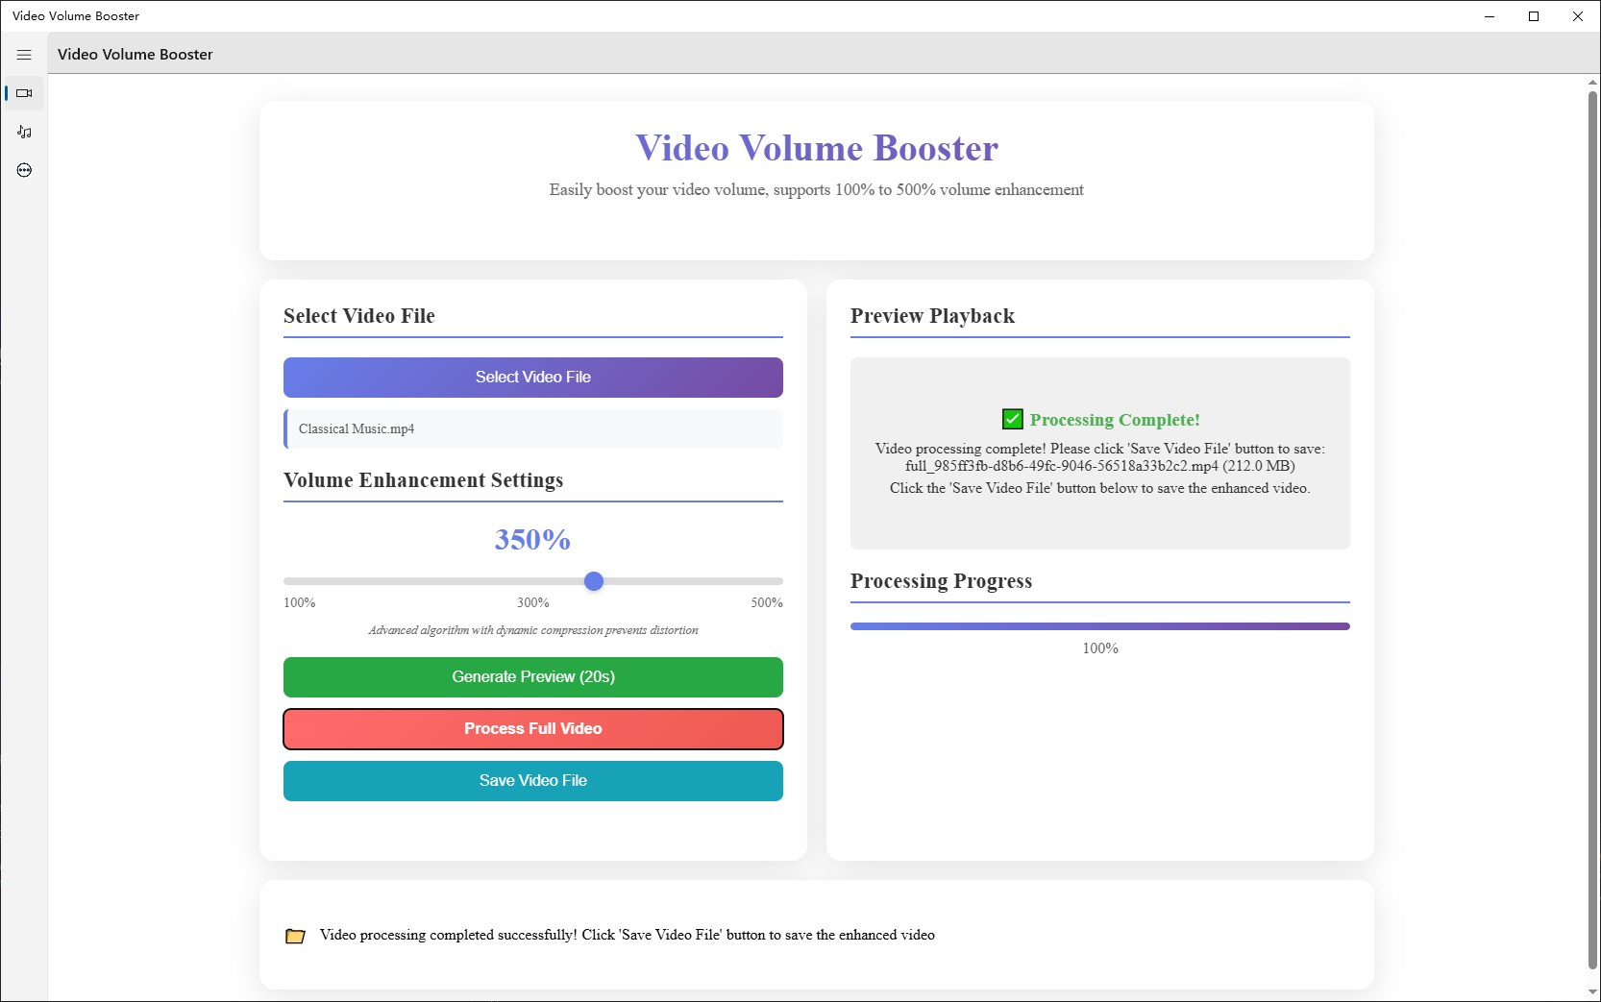
Task: Save the enhanced video file
Action: pos(532,780)
